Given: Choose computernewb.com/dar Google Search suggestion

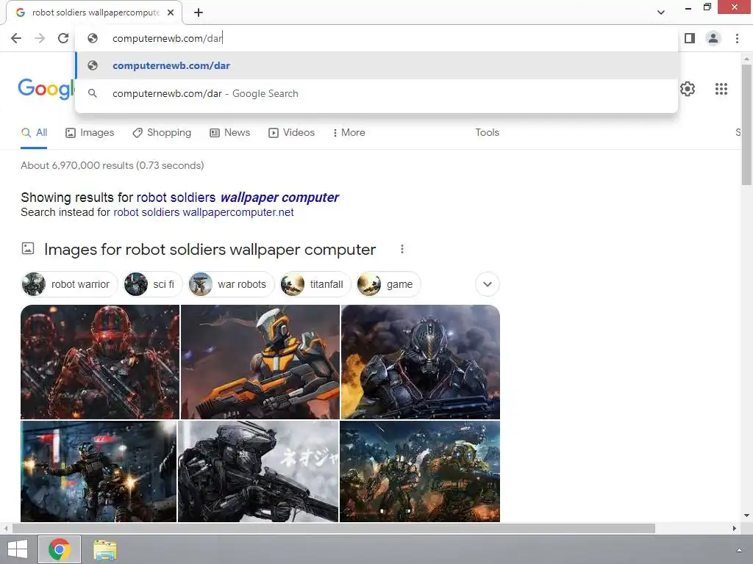Looking at the screenshot, I should point(376,93).
